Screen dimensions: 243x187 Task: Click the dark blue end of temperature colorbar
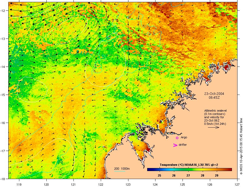(x=149, y=170)
